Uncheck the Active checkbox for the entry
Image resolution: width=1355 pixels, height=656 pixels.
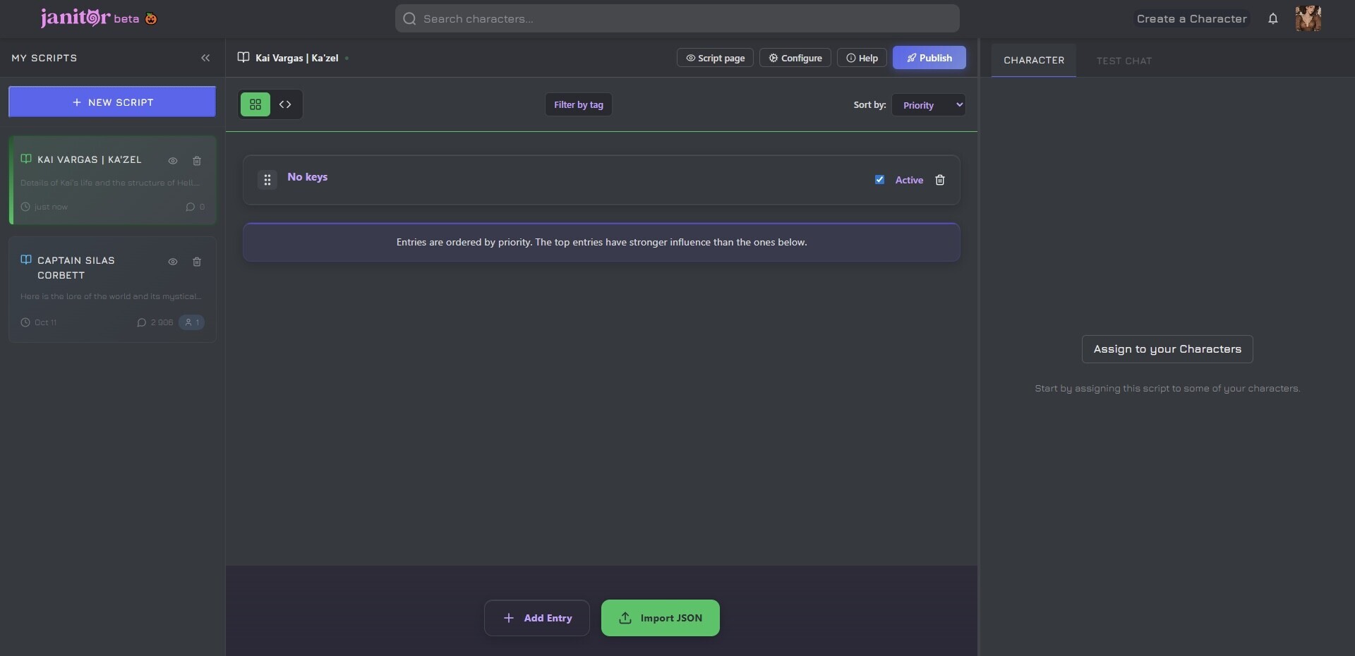point(879,180)
